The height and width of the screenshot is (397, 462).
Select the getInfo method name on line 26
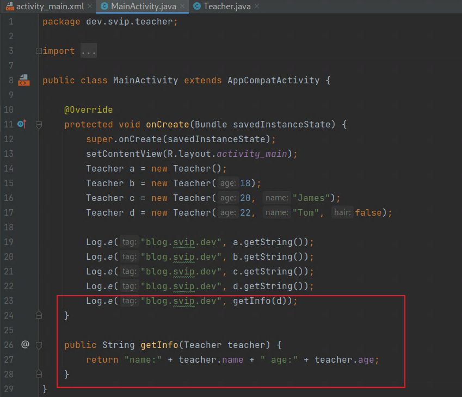point(161,345)
